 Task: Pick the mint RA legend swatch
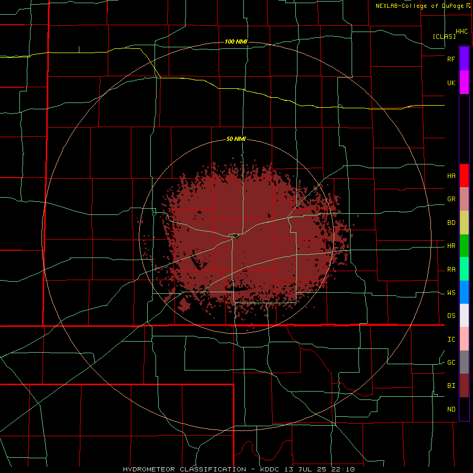464,269
